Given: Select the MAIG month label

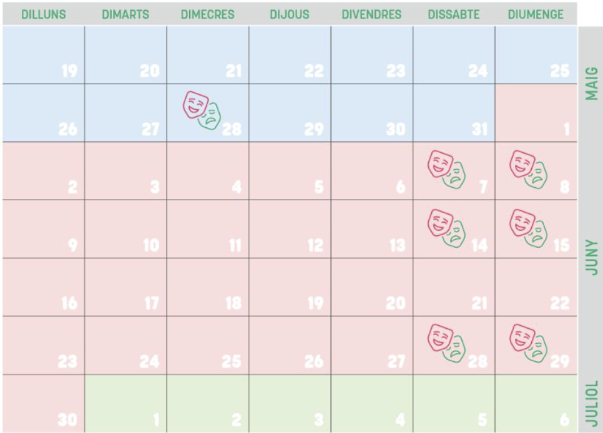Looking at the screenshot, I should [x=591, y=84].
